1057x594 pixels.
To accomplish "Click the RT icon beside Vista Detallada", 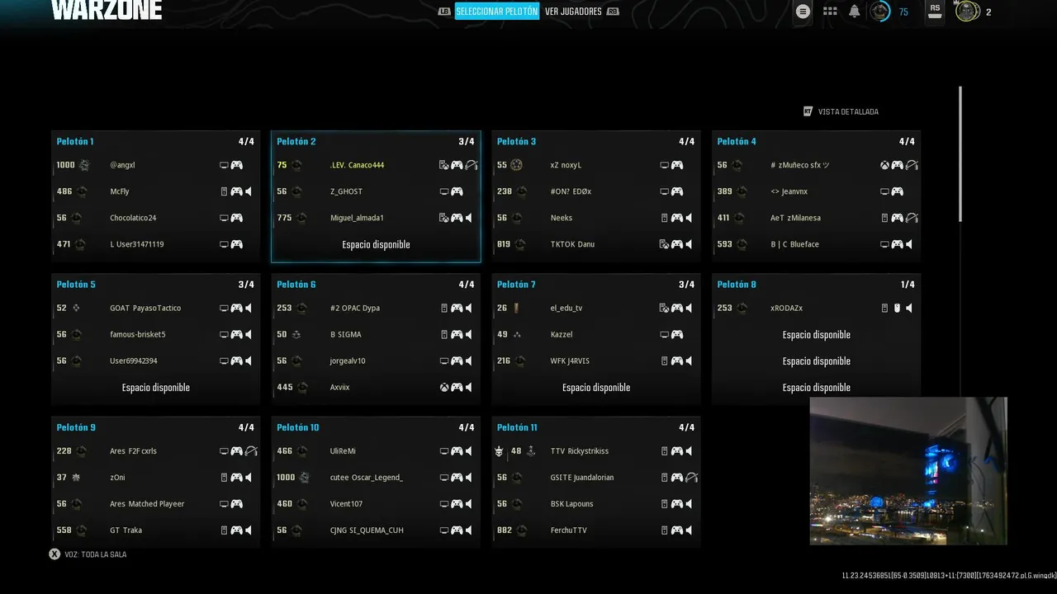I will tap(808, 111).
